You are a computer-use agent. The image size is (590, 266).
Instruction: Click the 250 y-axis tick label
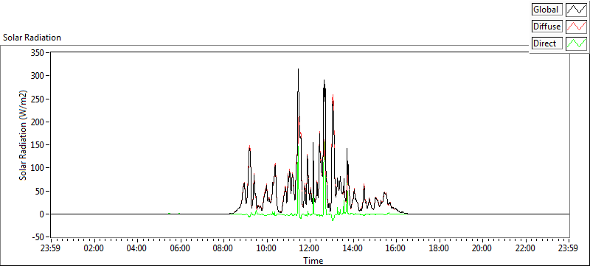pos(38,99)
